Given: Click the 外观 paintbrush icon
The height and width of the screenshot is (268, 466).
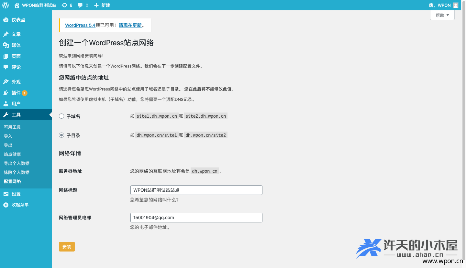Looking at the screenshot, I should point(6,82).
